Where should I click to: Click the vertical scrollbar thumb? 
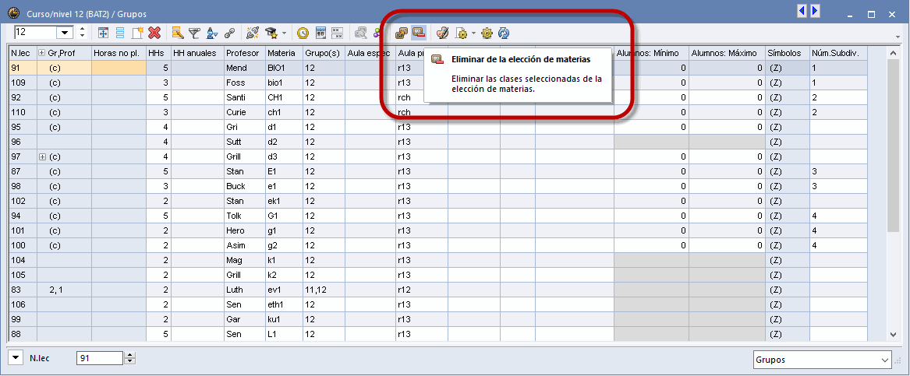tap(893, 145)
